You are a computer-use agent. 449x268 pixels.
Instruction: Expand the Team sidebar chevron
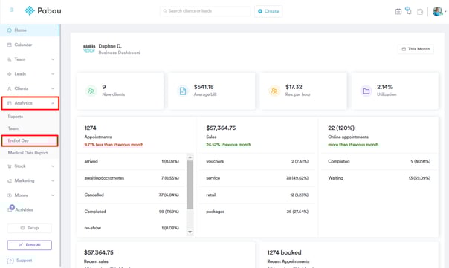tap(53, 59)
